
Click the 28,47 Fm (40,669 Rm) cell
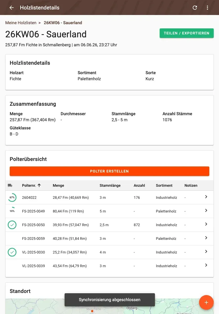(x=71, y=197)
